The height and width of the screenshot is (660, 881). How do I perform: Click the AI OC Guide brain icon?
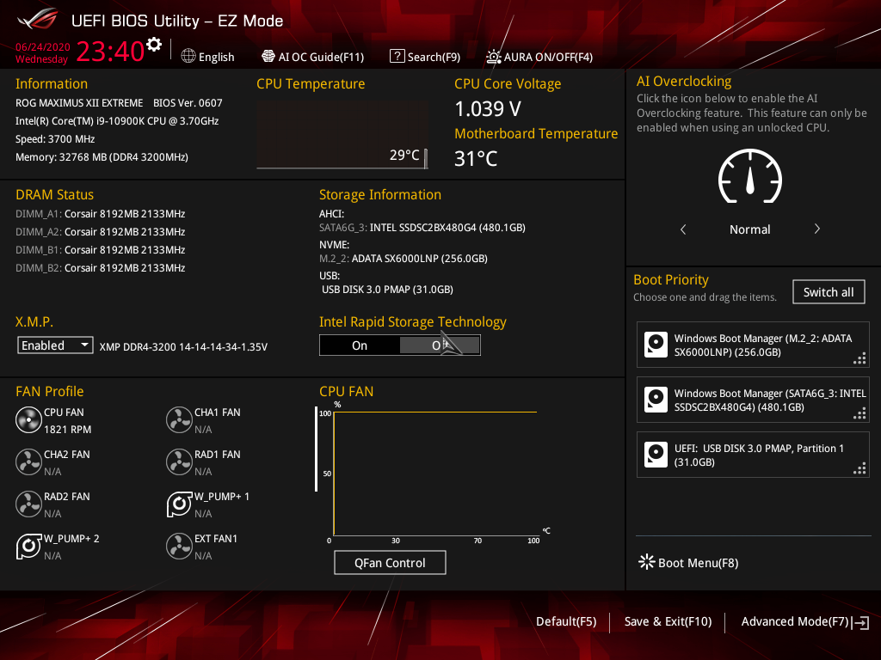(268, 56)
